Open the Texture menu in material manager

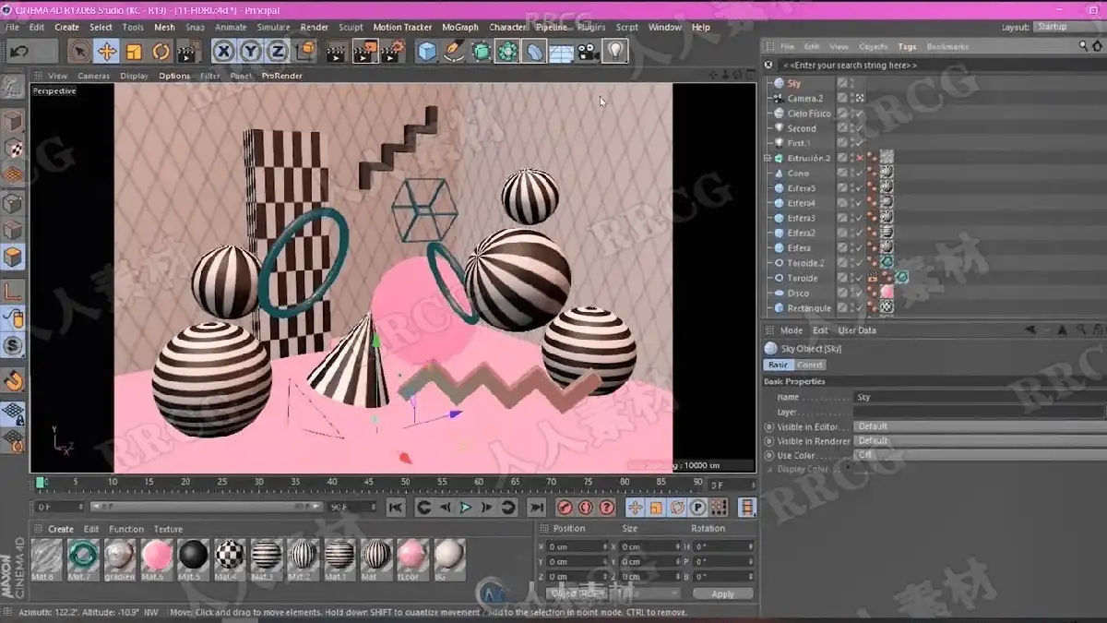tap(168, 530)
